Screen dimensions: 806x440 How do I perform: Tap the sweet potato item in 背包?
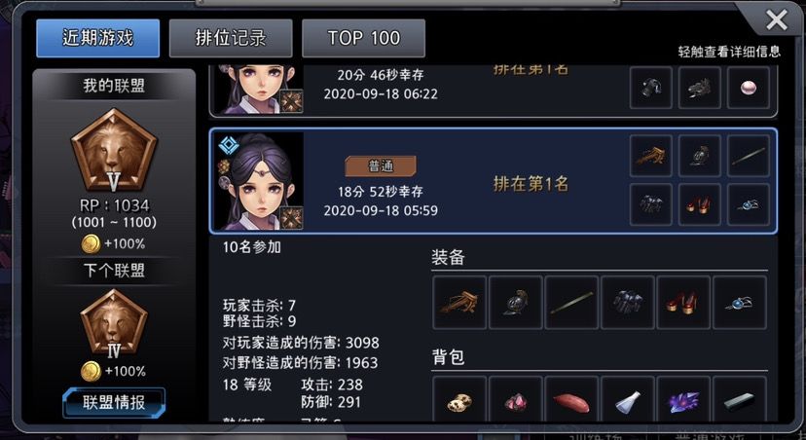571,400
